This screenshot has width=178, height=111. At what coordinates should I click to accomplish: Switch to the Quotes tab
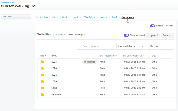[66, 17]
